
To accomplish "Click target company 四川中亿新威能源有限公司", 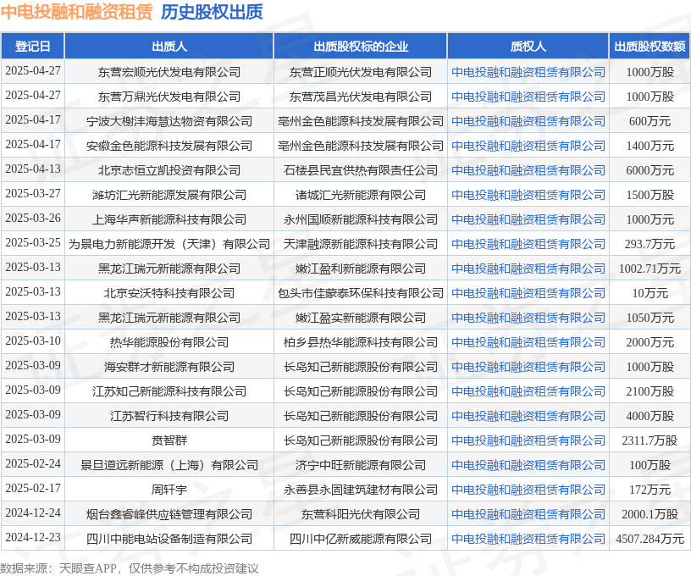I will [x=361, y=539].
